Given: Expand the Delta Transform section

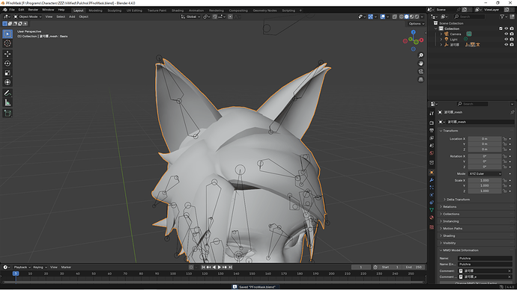Looking at the screenshot, I should 459,200.
